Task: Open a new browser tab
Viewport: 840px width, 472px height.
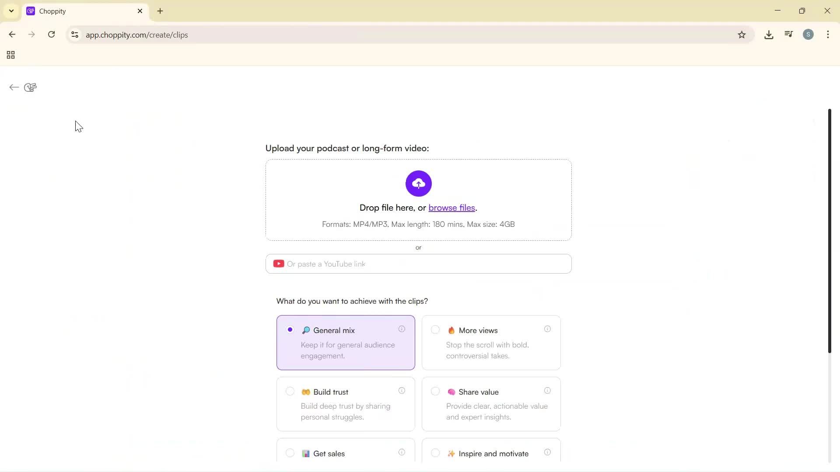Action: click(160, 11)
